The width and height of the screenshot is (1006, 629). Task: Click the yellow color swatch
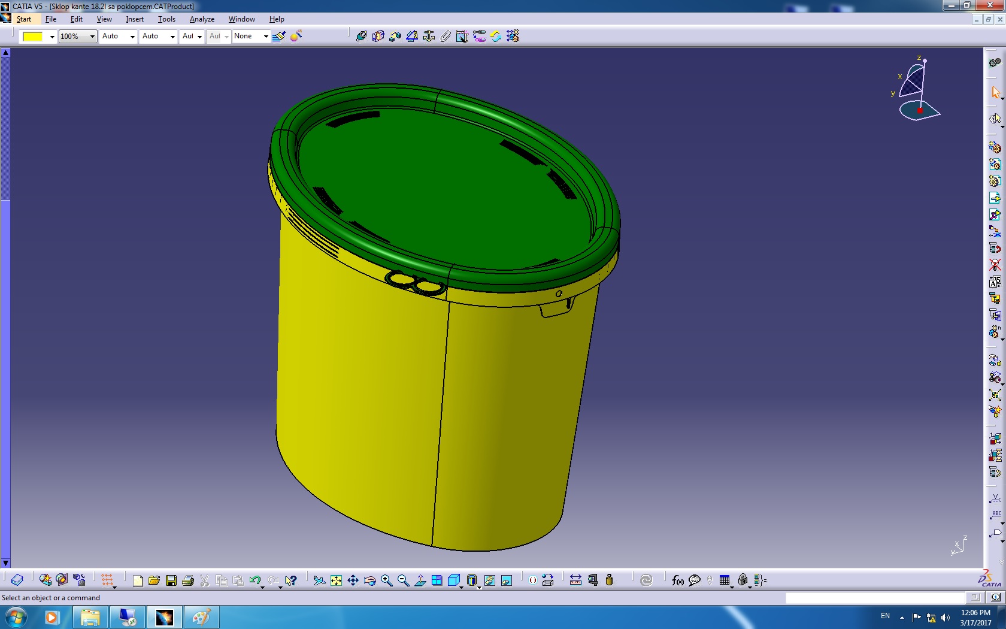[32, 37]
